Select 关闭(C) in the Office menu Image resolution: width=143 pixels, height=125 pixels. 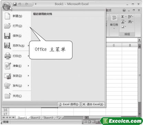[17, 96]
